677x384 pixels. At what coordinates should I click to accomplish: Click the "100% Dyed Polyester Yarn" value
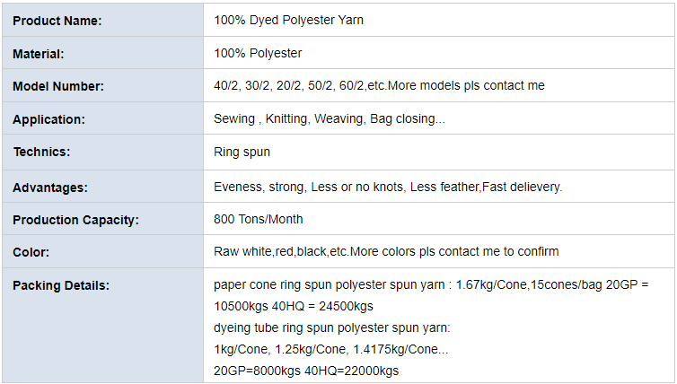(x=288, y=20)
